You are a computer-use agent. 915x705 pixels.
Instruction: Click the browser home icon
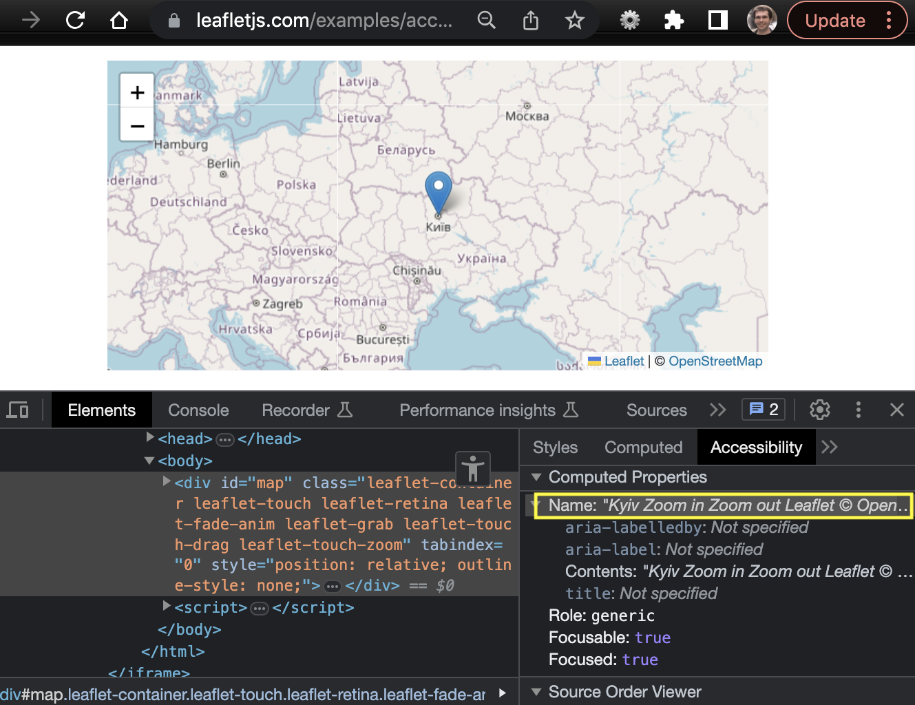coord(119,20)
